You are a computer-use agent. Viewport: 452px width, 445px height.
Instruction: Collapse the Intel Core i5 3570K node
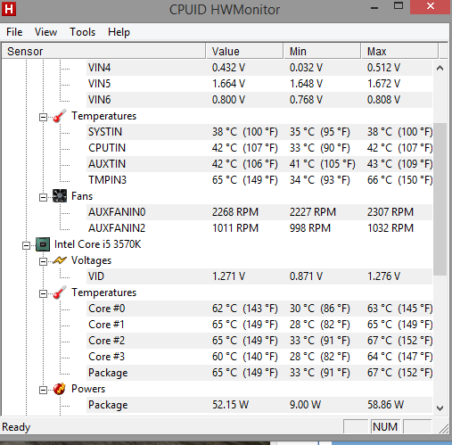[26, 246]
